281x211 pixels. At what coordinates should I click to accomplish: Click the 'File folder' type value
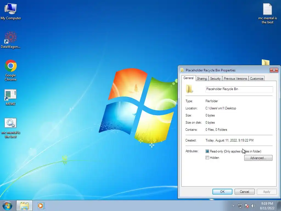click(212, 101)
